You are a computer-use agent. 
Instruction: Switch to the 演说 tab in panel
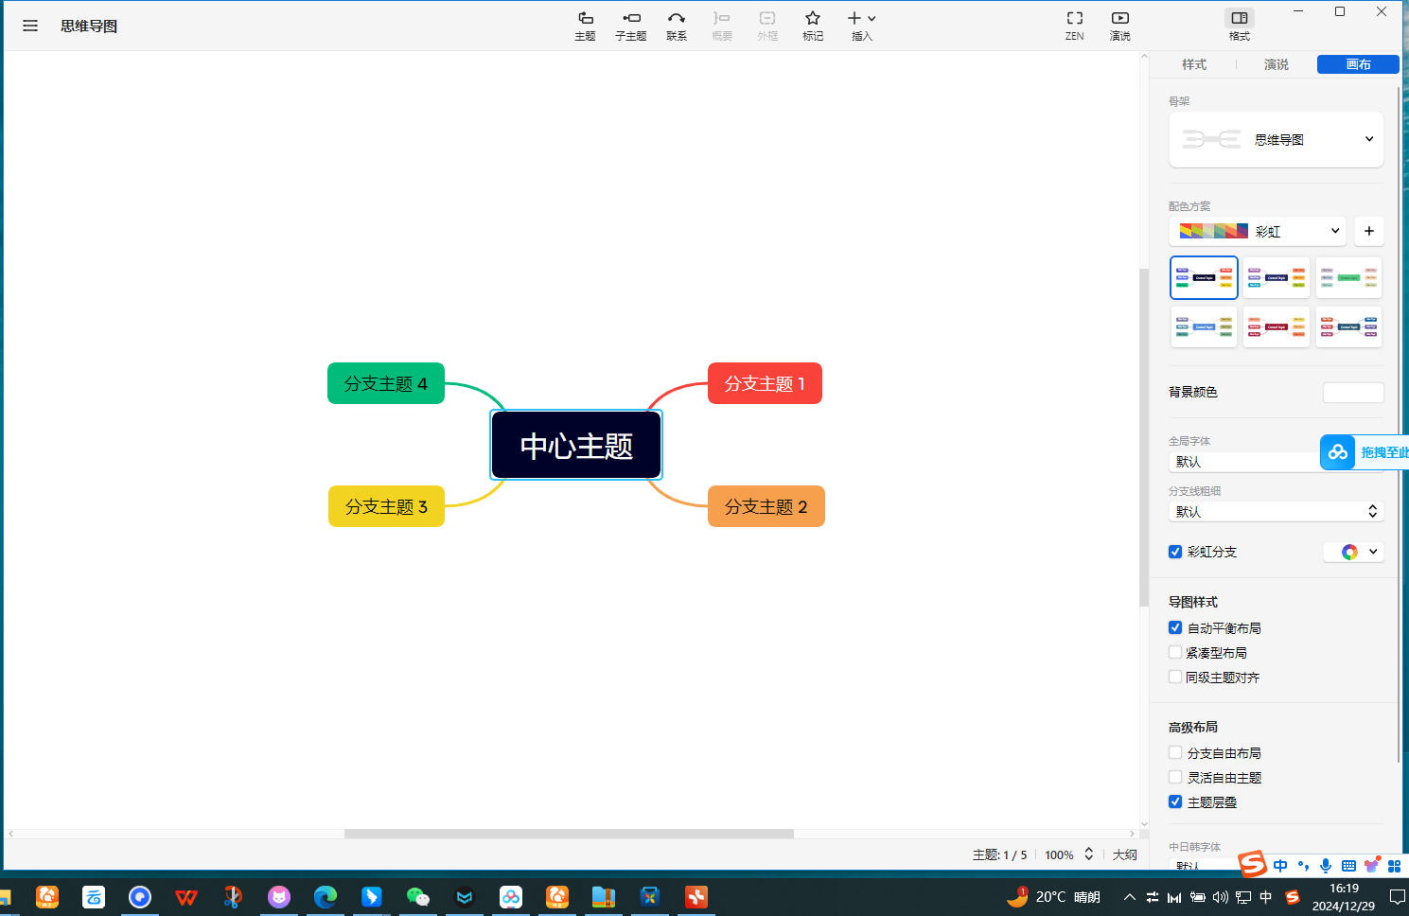point(1277,64)
